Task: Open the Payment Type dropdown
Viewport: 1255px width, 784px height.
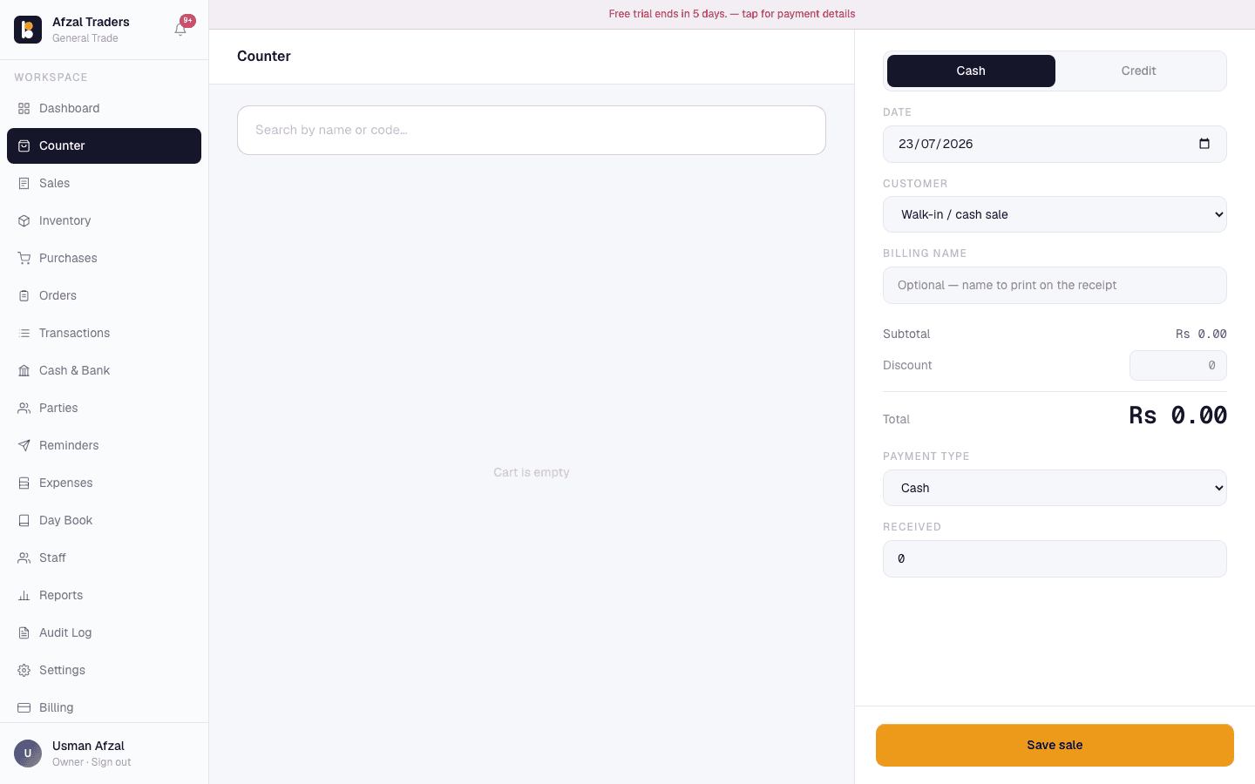Action: click(x=1055, y=488)
